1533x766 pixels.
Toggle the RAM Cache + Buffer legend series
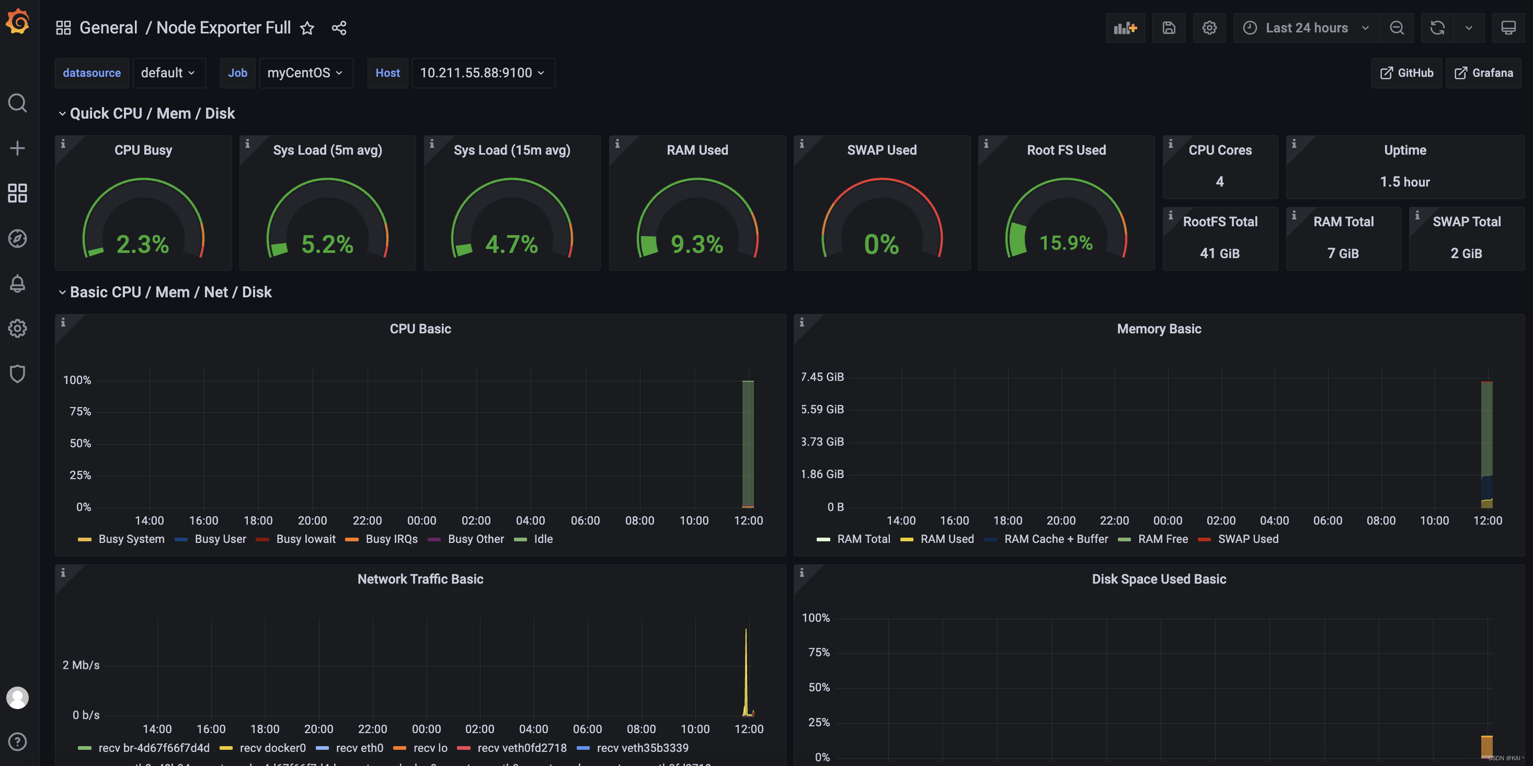point(1056,539)
